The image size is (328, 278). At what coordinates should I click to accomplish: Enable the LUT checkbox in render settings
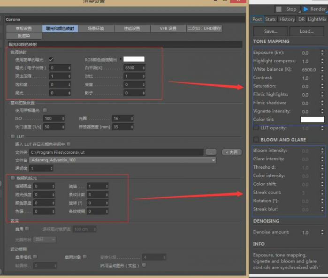pyautogui.click(x=13, y=136)
